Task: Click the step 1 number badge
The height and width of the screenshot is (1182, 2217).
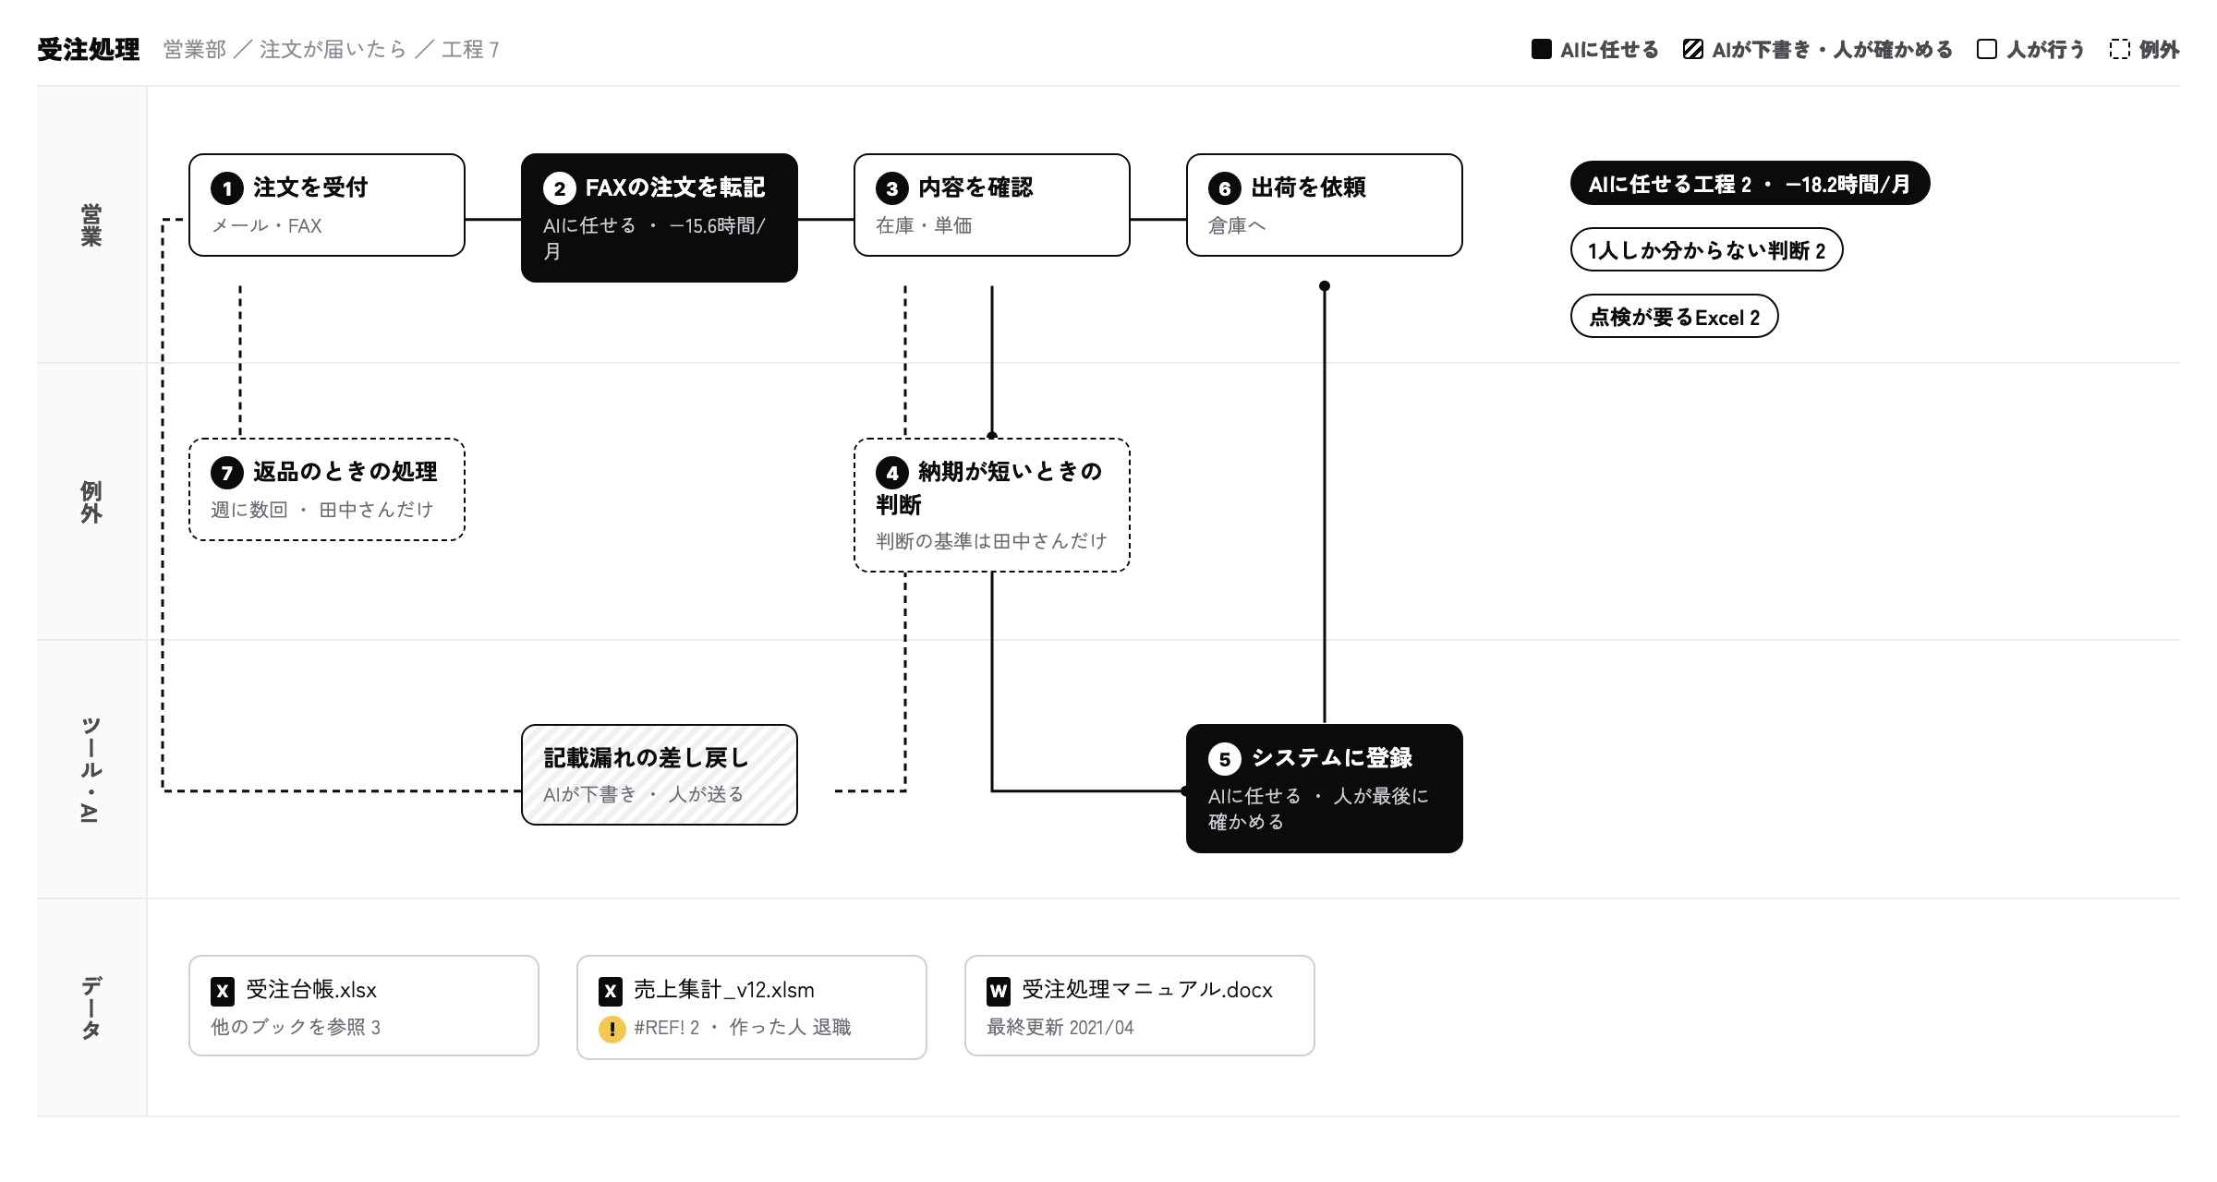Action: click(x=227, y=188)
